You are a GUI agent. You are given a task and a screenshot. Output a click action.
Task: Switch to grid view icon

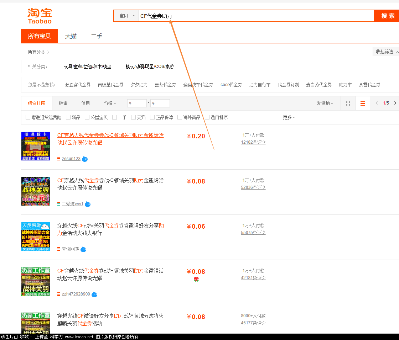(348, 103)
